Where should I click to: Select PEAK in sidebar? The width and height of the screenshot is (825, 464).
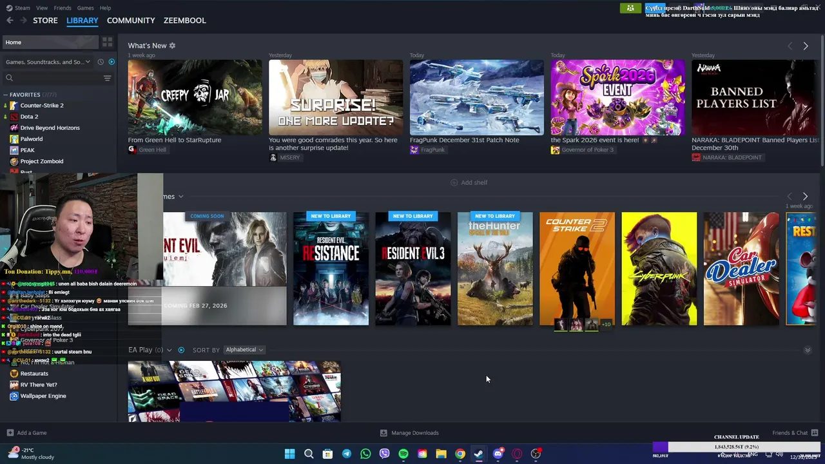click(27, 150)
